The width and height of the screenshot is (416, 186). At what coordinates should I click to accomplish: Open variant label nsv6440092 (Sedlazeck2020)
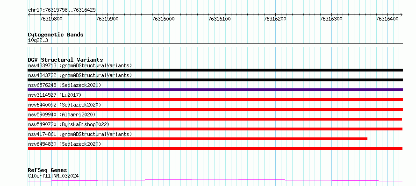[65, 105]
